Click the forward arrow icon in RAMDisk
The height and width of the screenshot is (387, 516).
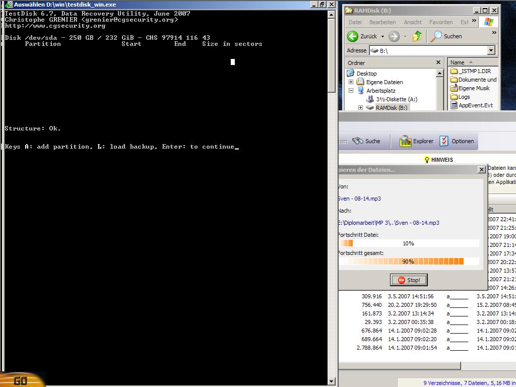click(x=394, y=36)
